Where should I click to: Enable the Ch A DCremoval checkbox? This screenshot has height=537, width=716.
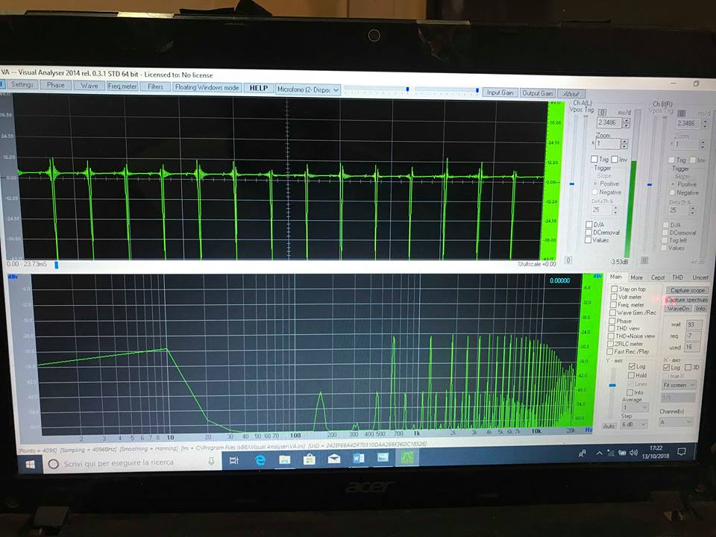[x=588, y=232]
